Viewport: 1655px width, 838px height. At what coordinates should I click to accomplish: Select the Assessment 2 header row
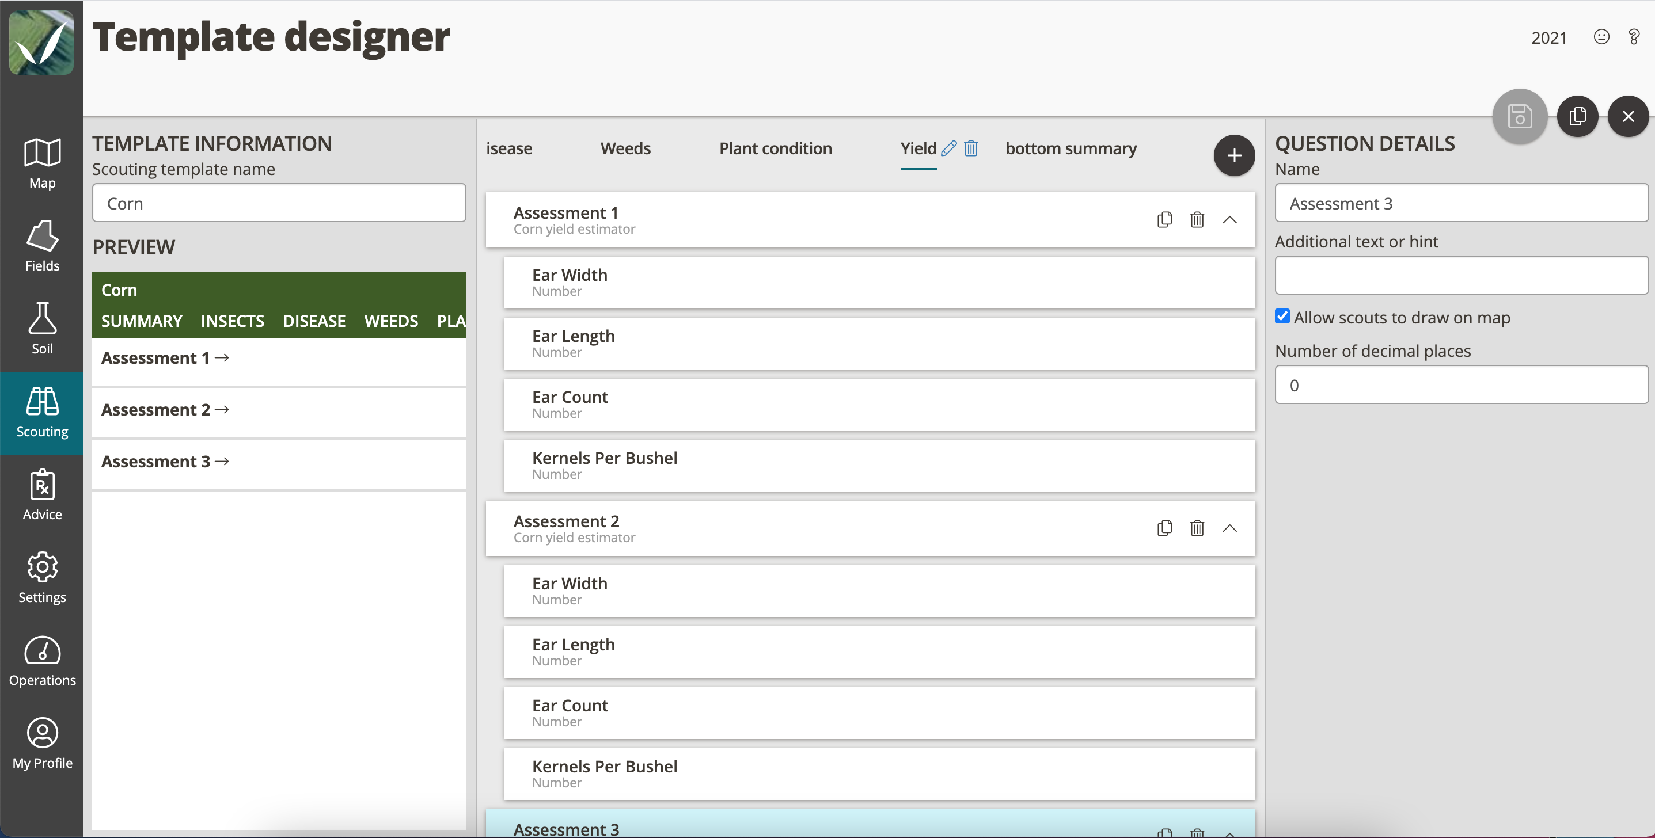(x=870, y=528)
